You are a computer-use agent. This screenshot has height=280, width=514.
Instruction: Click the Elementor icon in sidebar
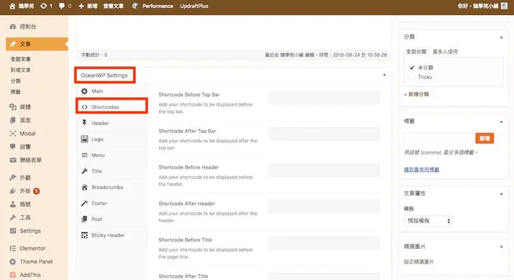coord(13,248)
